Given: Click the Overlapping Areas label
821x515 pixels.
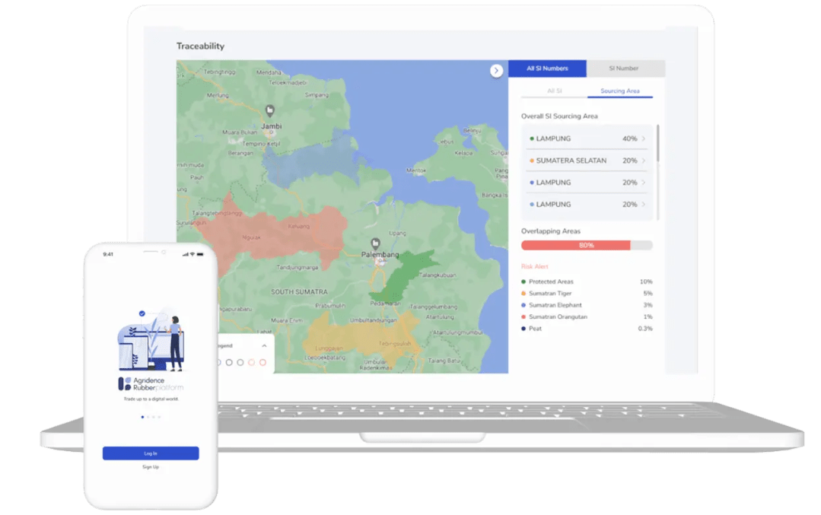Looking at the screenshot, I should point(551,230).
